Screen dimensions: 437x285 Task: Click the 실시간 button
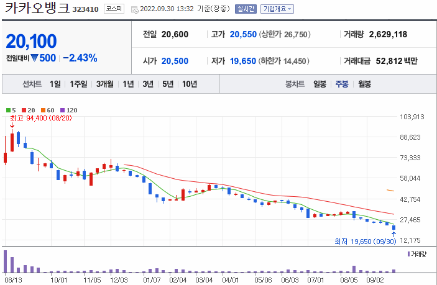(x=246, y=9)
